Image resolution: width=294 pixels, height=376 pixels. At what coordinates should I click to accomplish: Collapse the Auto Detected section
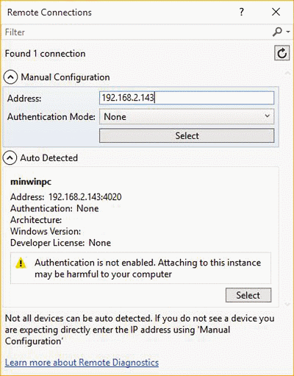pyautogui.click(x=10, y=157)
